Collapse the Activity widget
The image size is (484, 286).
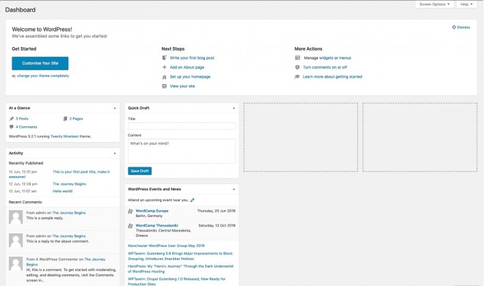(x=115, y=153)
